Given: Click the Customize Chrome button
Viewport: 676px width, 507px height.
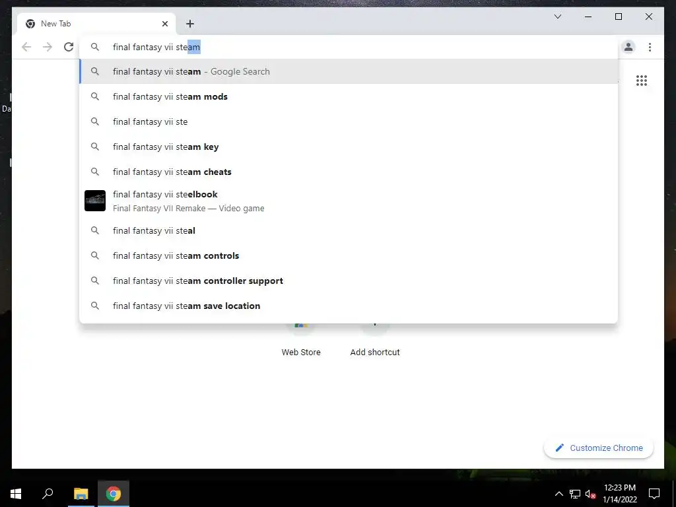Looking at the screenshot, I should point(599,448).
